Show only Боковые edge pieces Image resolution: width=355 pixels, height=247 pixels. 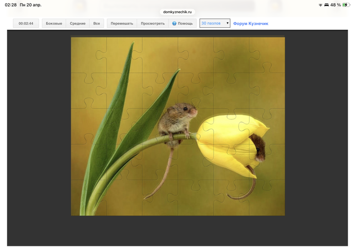[54, 24]
